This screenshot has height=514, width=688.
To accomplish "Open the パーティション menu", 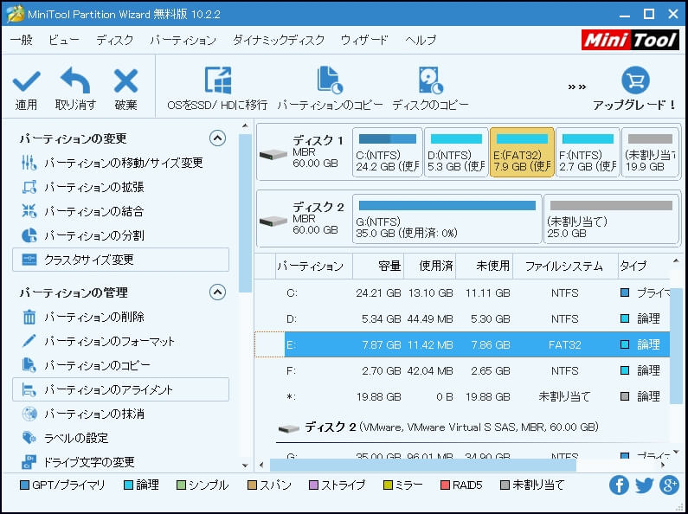I will click(183, 40).
